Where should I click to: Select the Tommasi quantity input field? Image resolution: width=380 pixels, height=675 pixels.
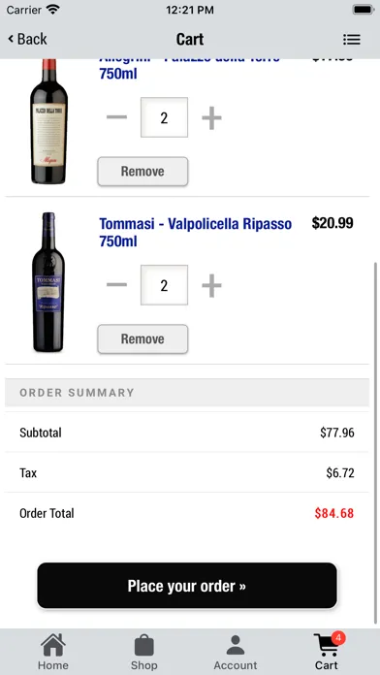pyautogui.click(x=165, y=285)
